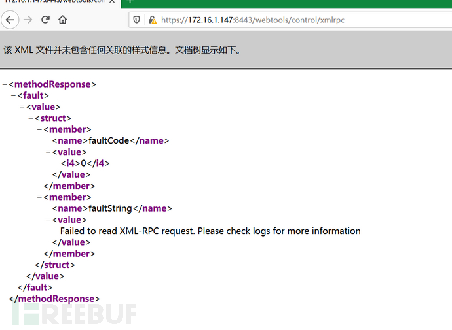The image size is (452, 330).
Task: Click the faultString name text
Action: pyautogui.click(x=110, y=208)
